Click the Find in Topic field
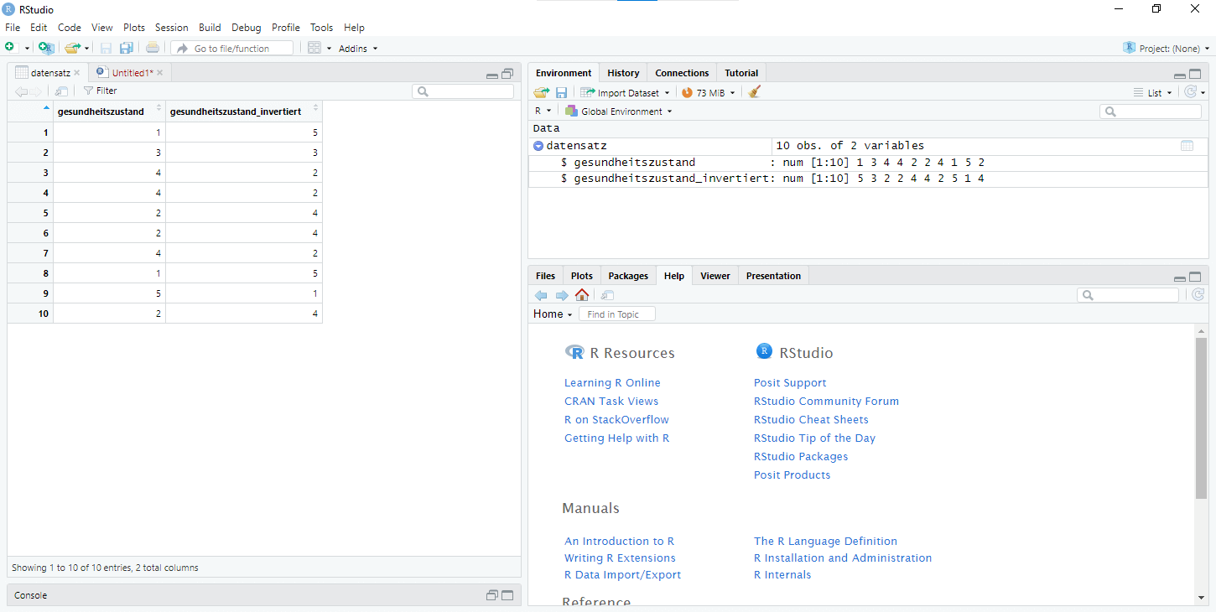1216x612 pixels. click(x=617, y=314)
